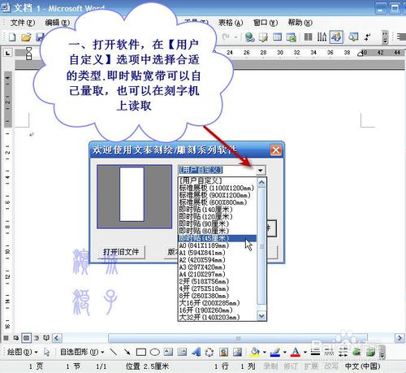Apply the yellow fill color

click(255, 352)
